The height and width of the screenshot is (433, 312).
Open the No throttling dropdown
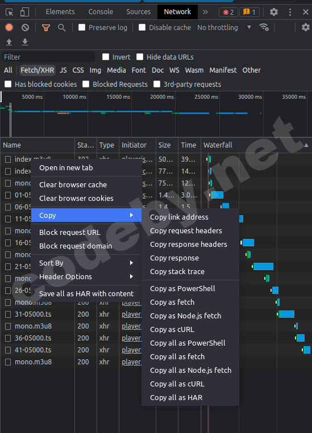(224, 28)
